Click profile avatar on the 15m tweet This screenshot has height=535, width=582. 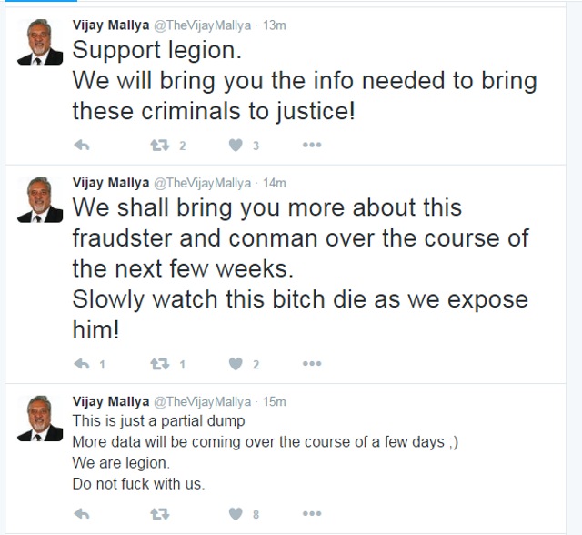[x=40, y=419]
